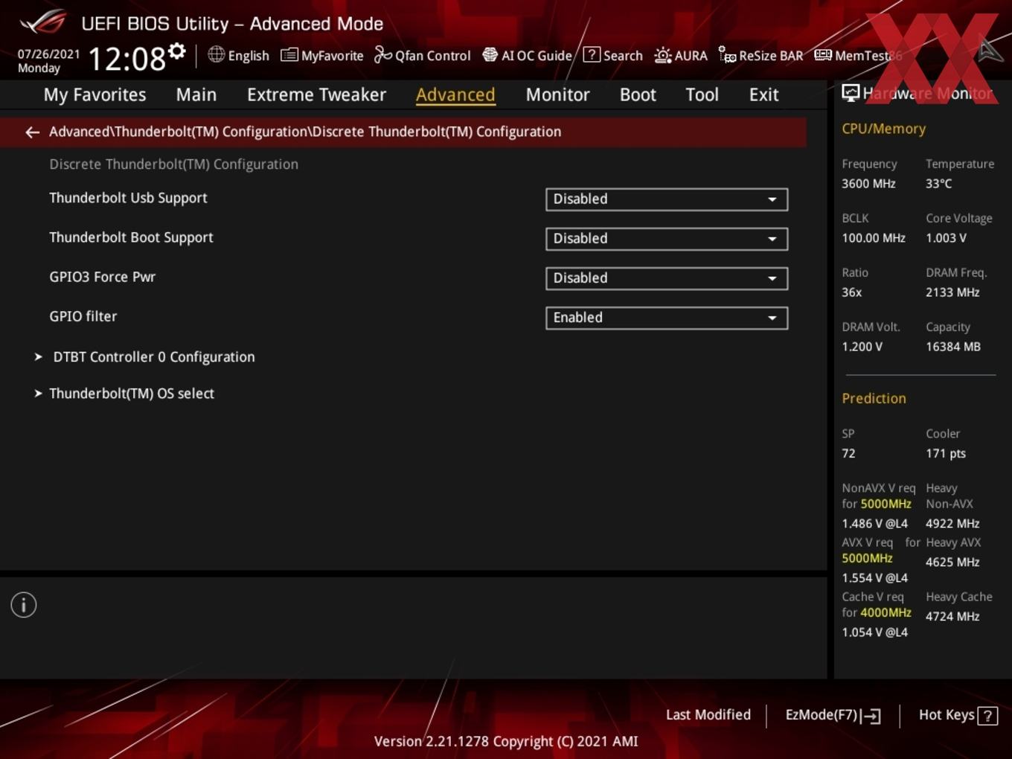This screenshot has height=759, width=1012.
Task: Click EzMode exit arrow icon
Action: point(871,716)
